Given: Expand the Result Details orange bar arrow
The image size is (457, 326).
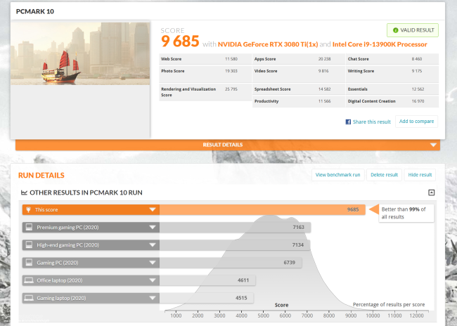Looking at the screenshot, I should (x=433, y=145).
